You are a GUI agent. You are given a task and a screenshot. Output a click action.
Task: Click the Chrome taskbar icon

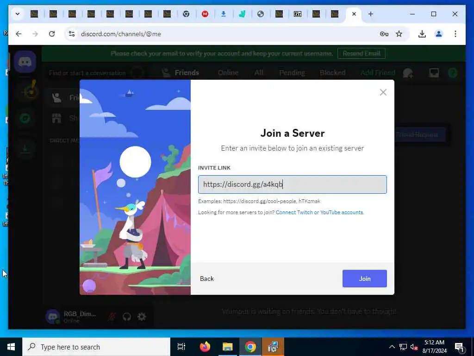(x=250, y=347)
